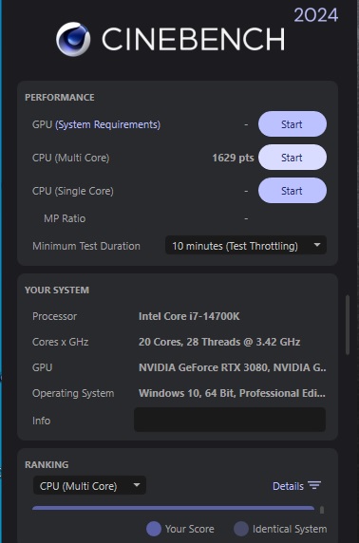Screen dimensions: 359x543
Task: Click the Cinebench sphere logo icon
Action: (73, 39)
